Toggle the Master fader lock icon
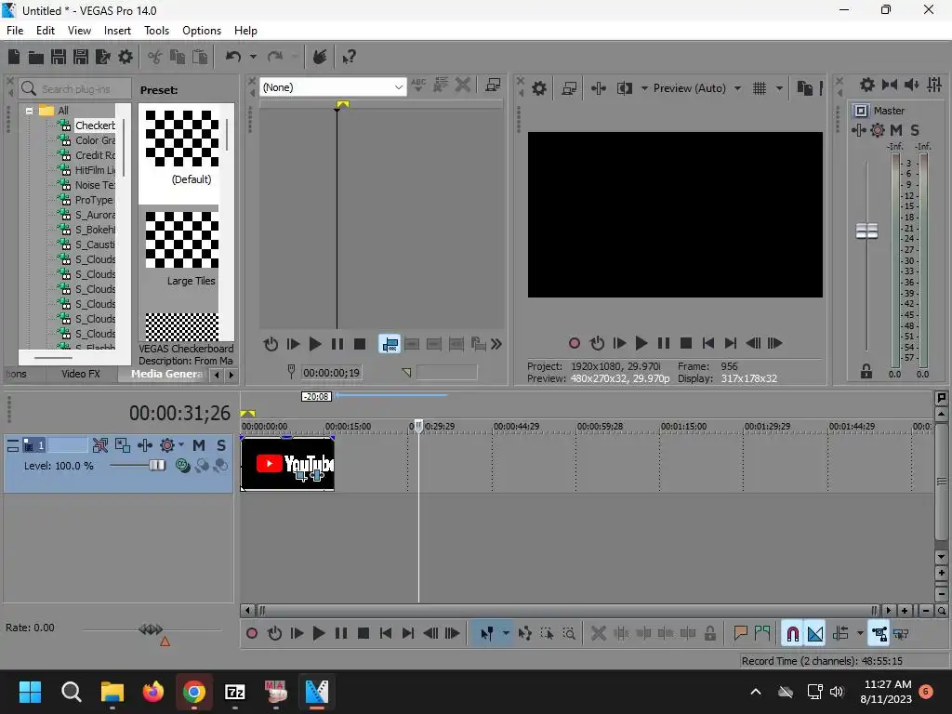The height and width of the screenshot is (714, 952). click(866, 371)
